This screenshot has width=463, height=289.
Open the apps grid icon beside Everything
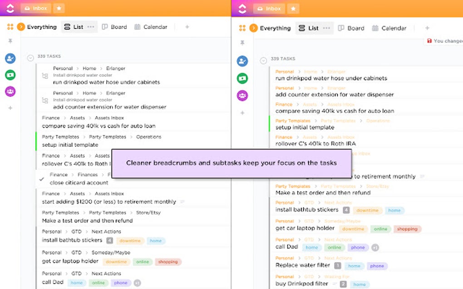click(10, 27)
